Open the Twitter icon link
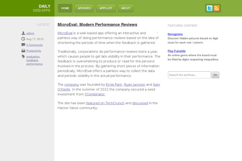 [209, 8]
